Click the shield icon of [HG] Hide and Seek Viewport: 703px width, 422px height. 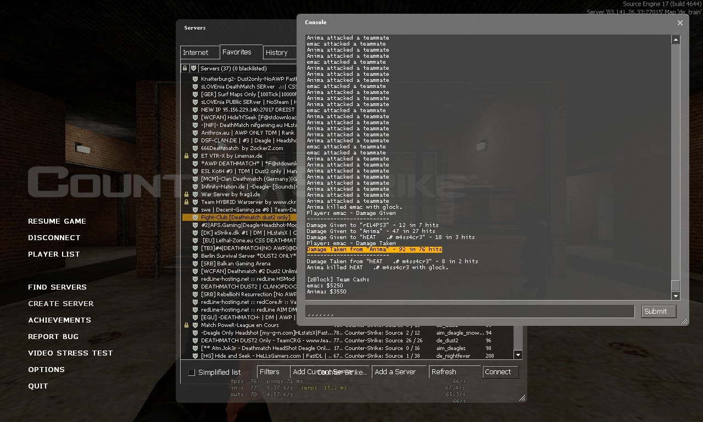[194, 356]
